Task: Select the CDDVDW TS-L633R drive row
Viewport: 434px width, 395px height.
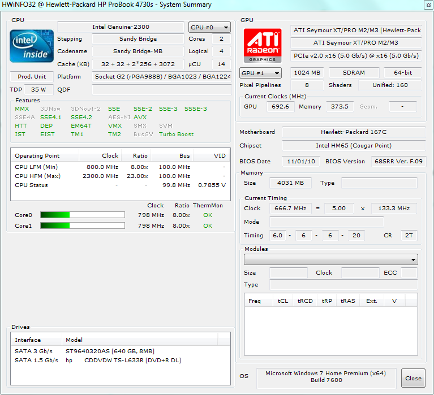Action: (120, 360)
